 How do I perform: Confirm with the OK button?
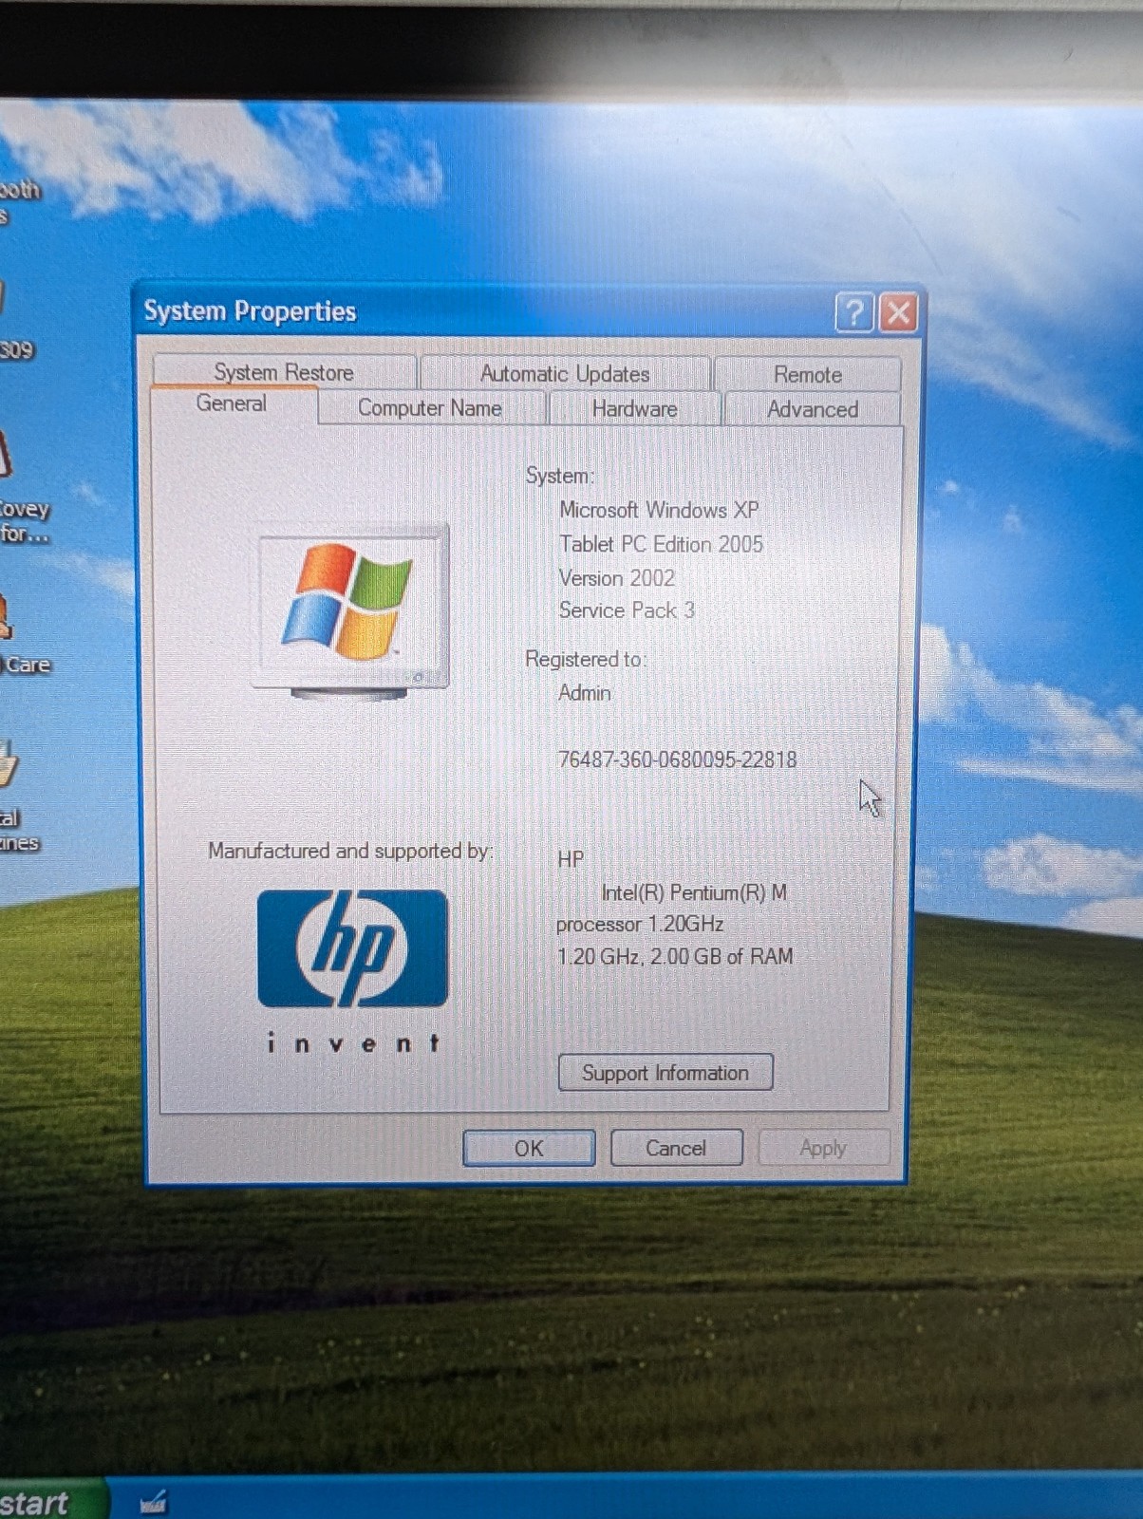(529, 1148)
